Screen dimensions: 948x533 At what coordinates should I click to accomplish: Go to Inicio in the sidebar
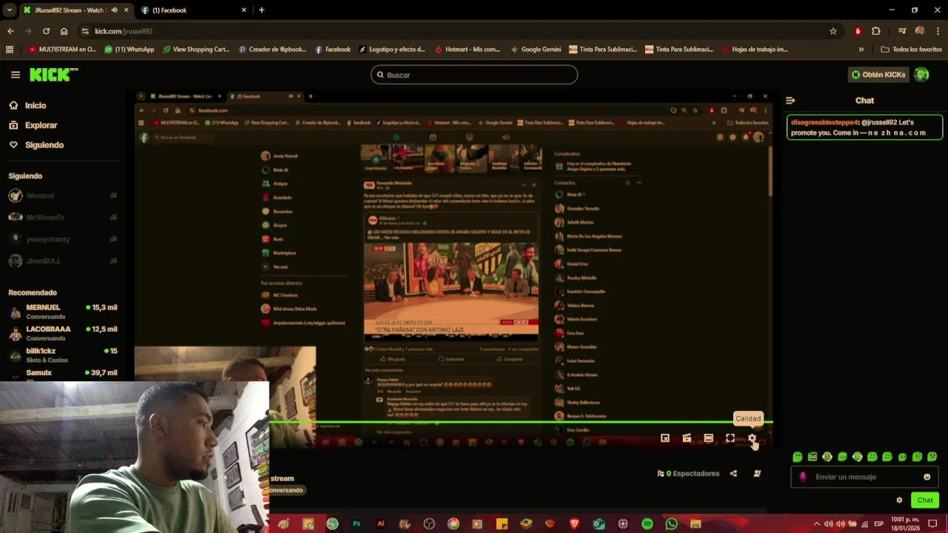click(x=27, y=105)
